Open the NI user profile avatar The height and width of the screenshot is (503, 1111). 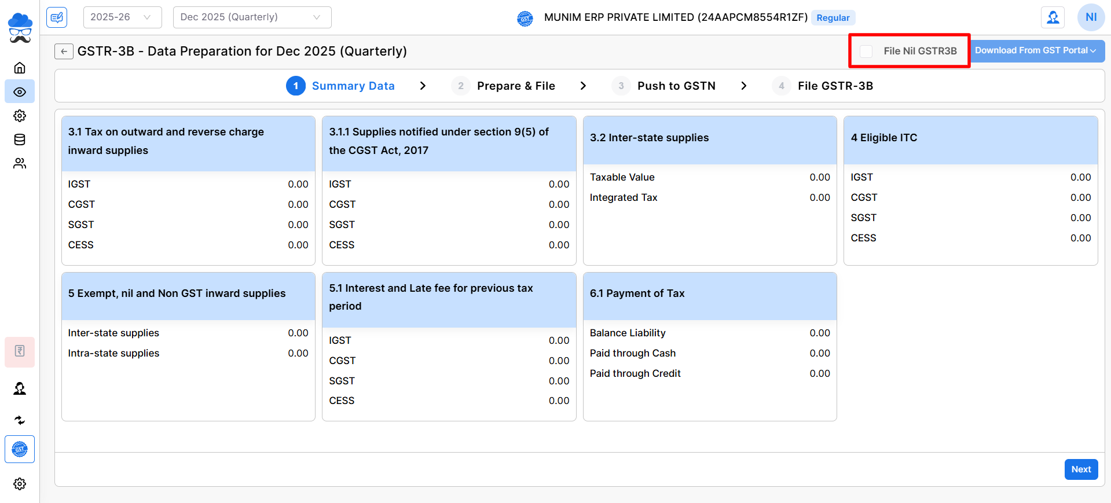click(x=1091, y=17)
